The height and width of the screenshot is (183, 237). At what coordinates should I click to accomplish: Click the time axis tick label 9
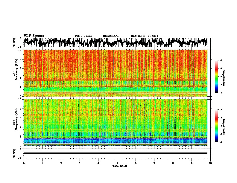click(192, 163)
